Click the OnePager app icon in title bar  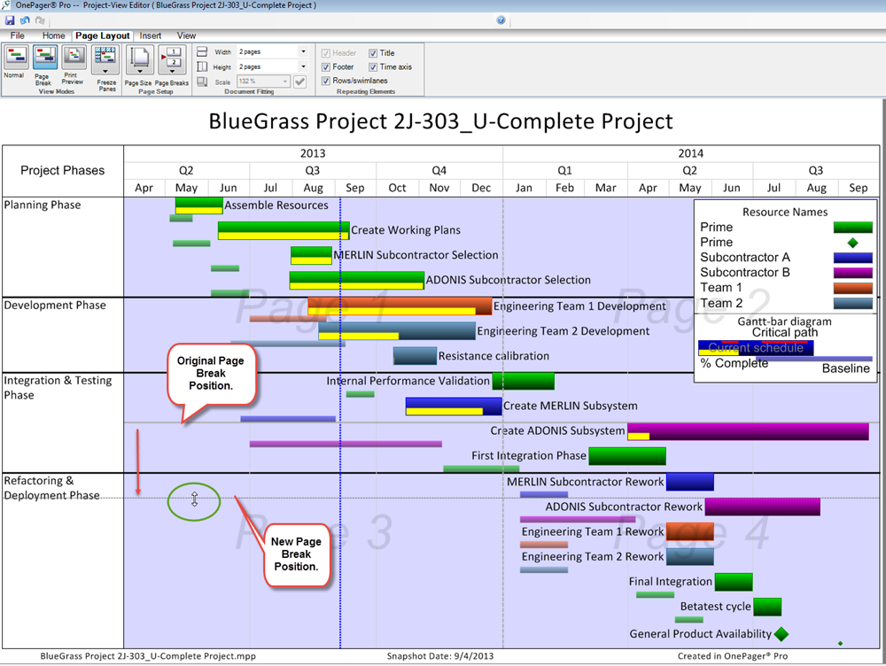pos(5,5)
